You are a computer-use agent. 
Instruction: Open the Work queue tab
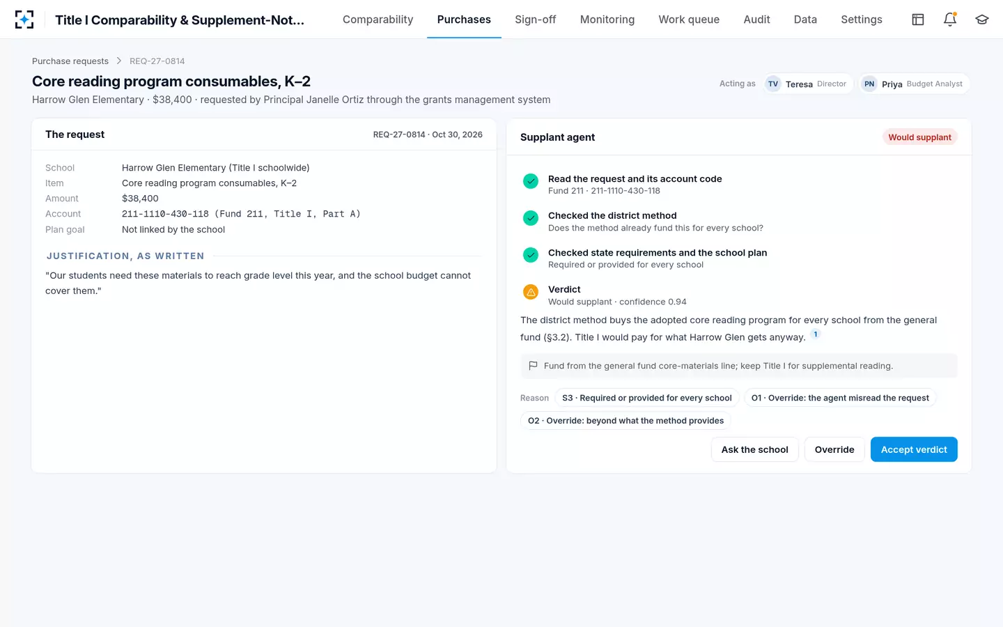689,20
